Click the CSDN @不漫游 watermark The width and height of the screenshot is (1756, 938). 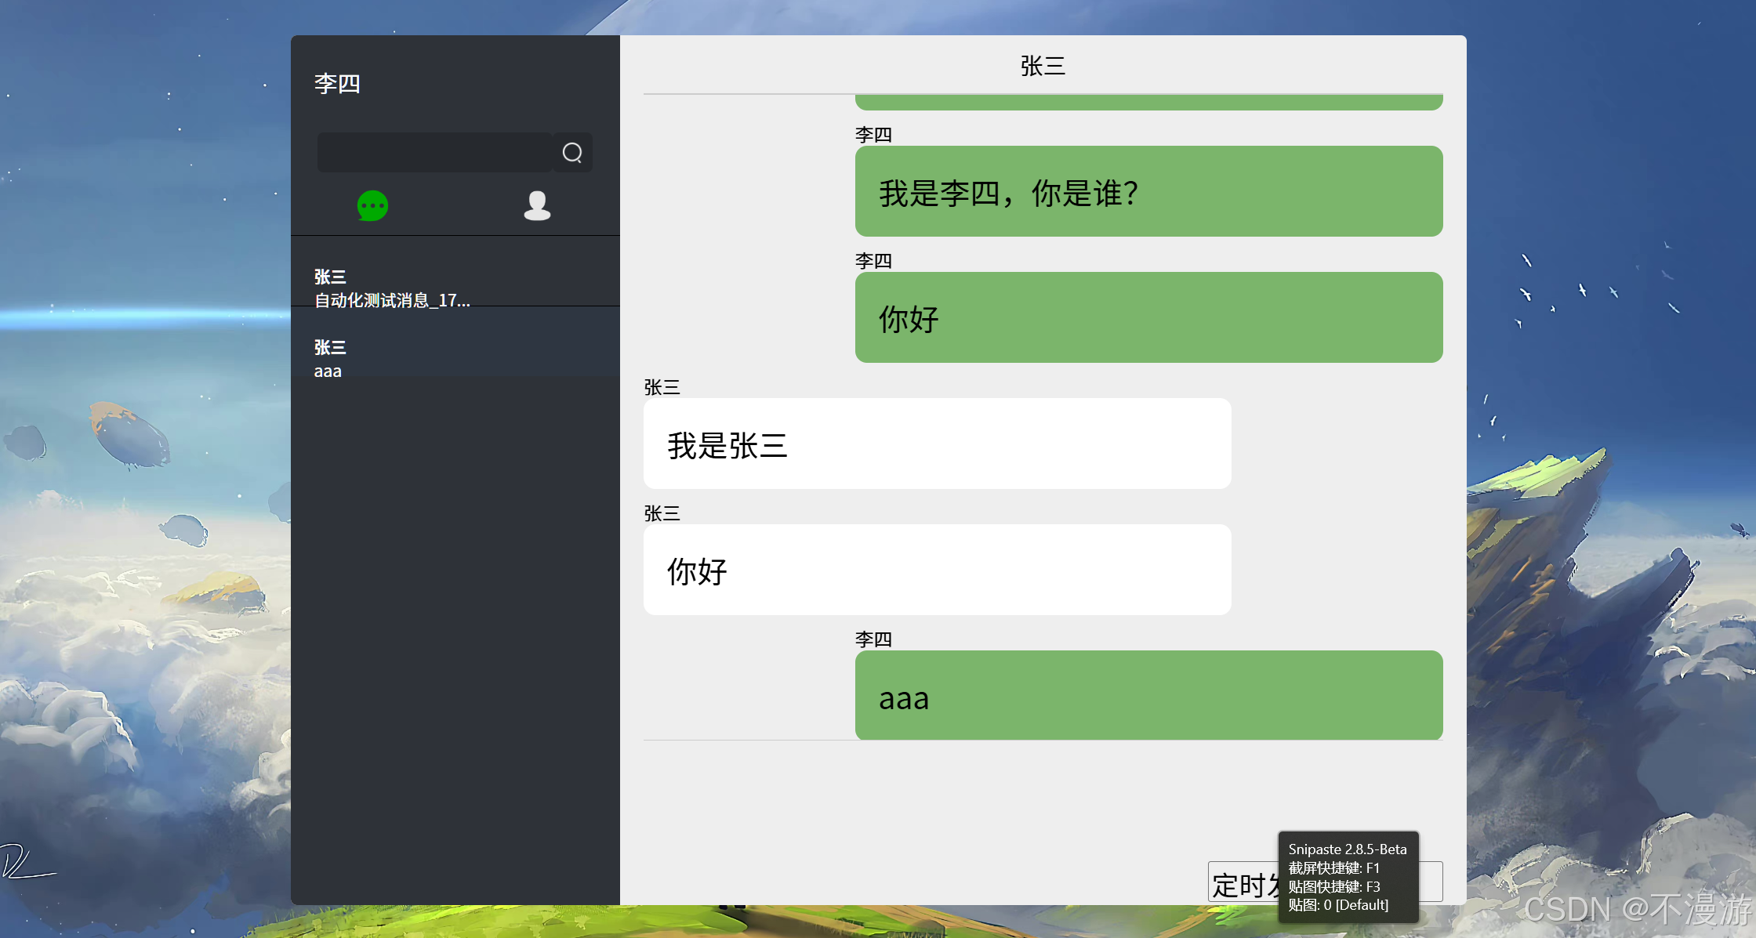click(1637, 909)
